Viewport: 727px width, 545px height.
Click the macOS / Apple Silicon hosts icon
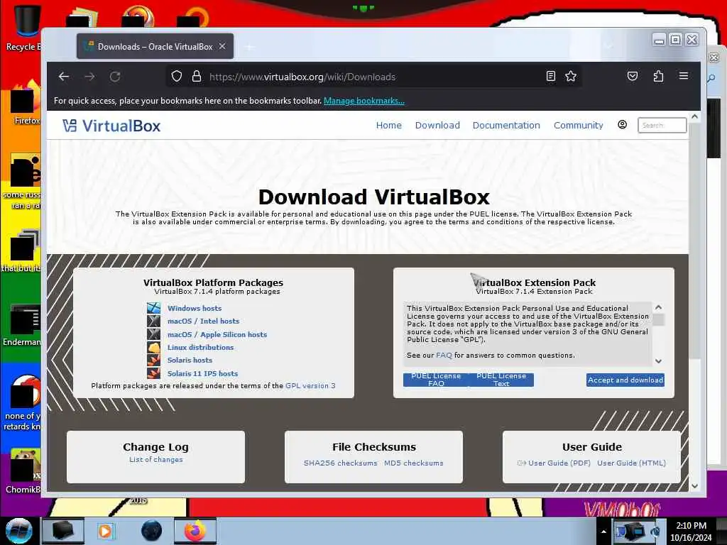(153, 334)
